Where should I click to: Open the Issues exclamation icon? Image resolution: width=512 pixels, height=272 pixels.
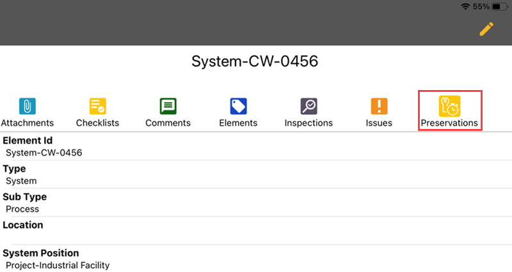pyautogui.click(x=379, y=106)
